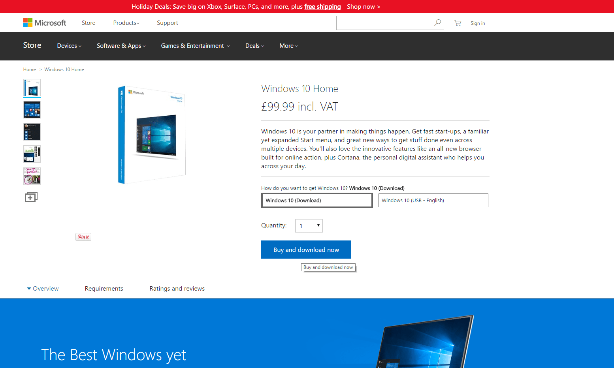Expand the Games & Entertainment menu
This screenshot has width=614, height=368.
195,46
